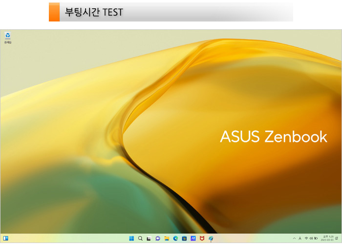Open the Windows Start menu

coord(131,239)
